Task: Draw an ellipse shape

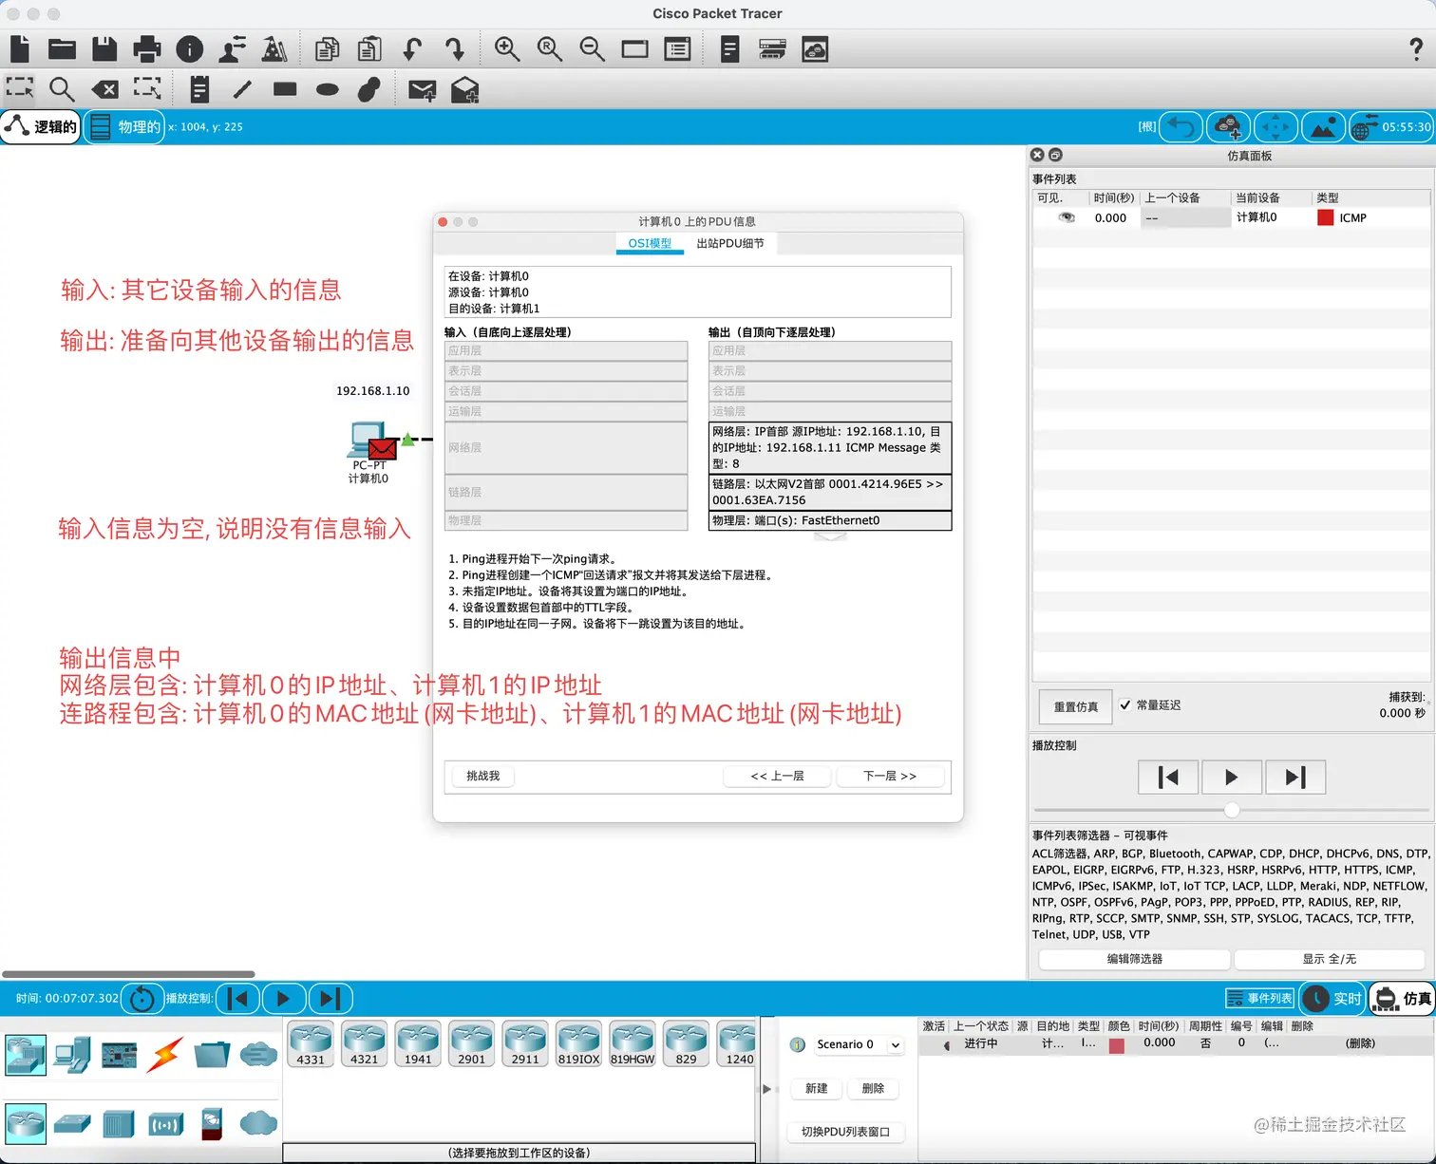Action: click(x=328, y=89)
